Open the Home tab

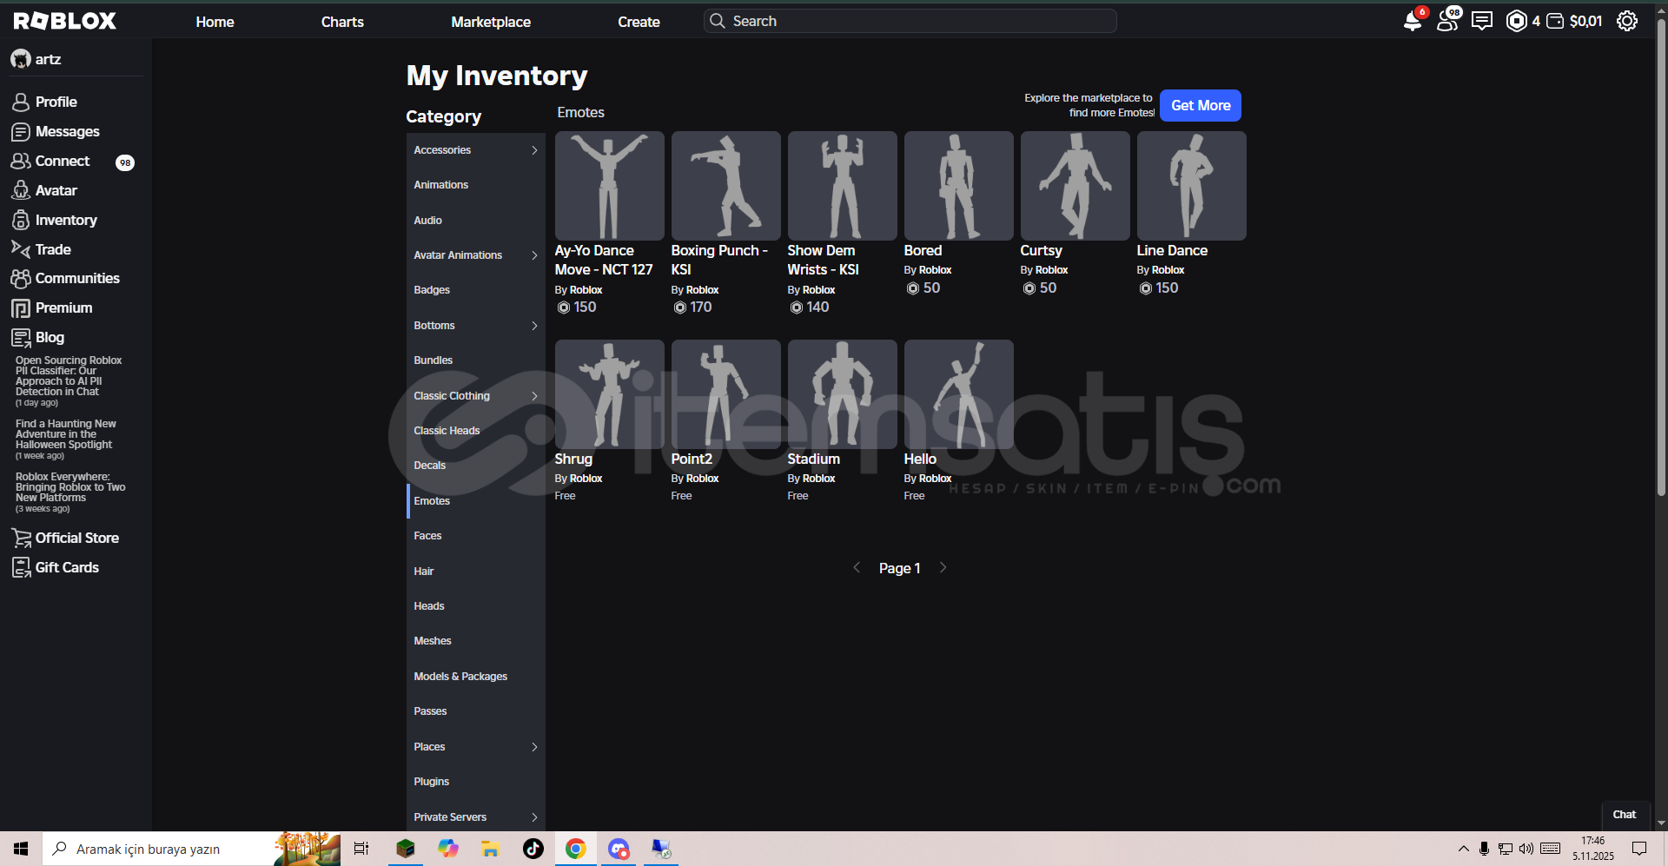coord(215,22)
